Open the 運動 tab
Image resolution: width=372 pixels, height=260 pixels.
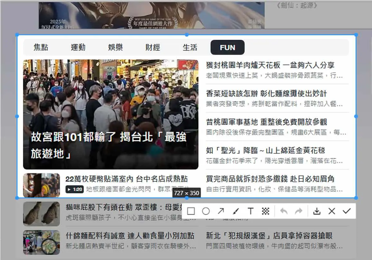point(78,47)
